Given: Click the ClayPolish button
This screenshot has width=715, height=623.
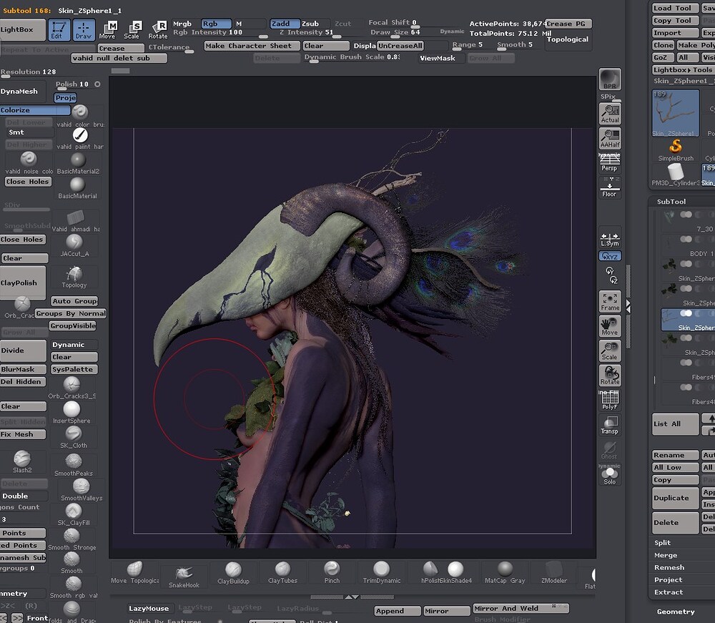Looking at the screenshot, I should click(23, 283).
